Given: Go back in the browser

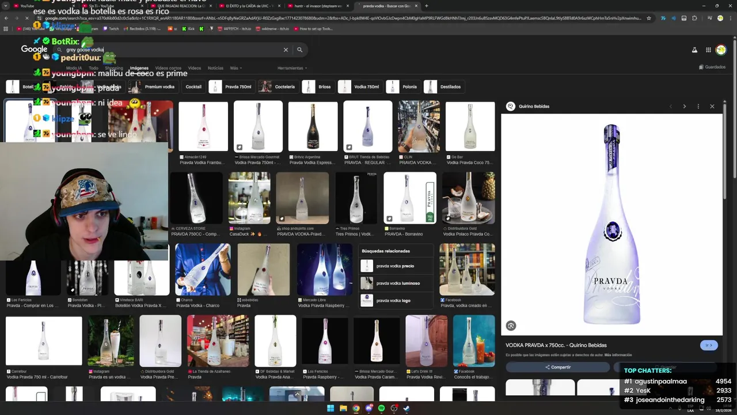Looking at the screenshot, I should coord(6,18).
